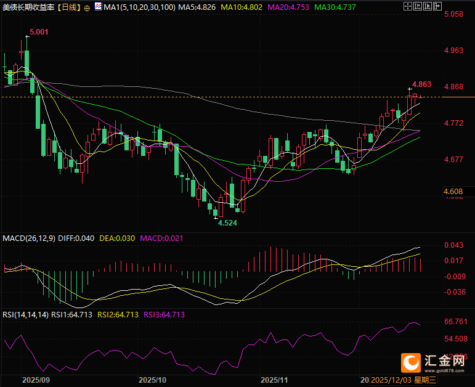Click the 4.677 price axis label
This screenshot has height=387, width=475.
coord(453,160)
